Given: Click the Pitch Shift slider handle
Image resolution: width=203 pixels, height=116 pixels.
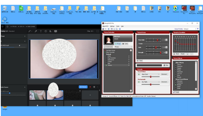Looking at the screenshot, I should tap(157, 40).
